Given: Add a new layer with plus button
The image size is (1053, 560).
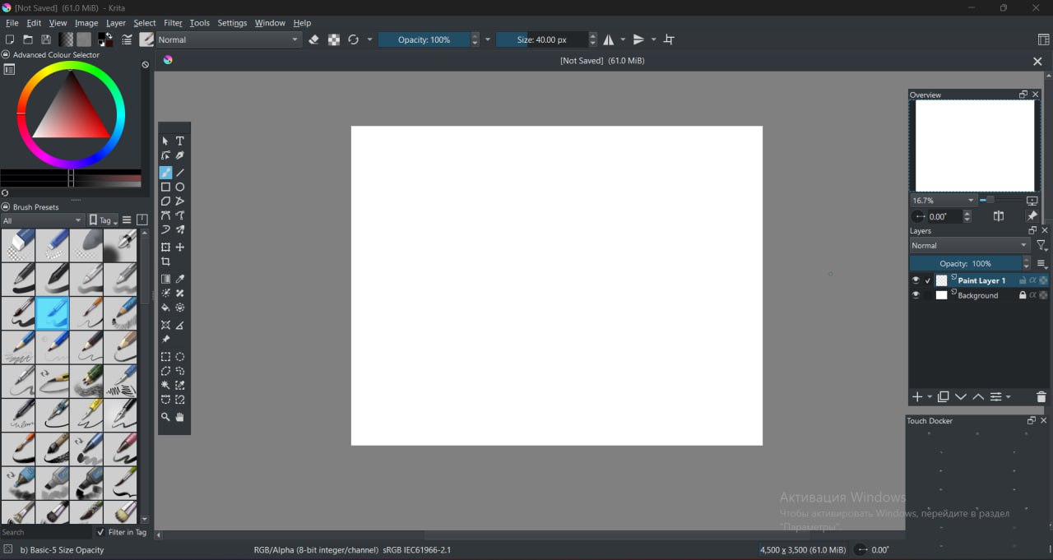Looking at the screenshot, I should [917, 397].
